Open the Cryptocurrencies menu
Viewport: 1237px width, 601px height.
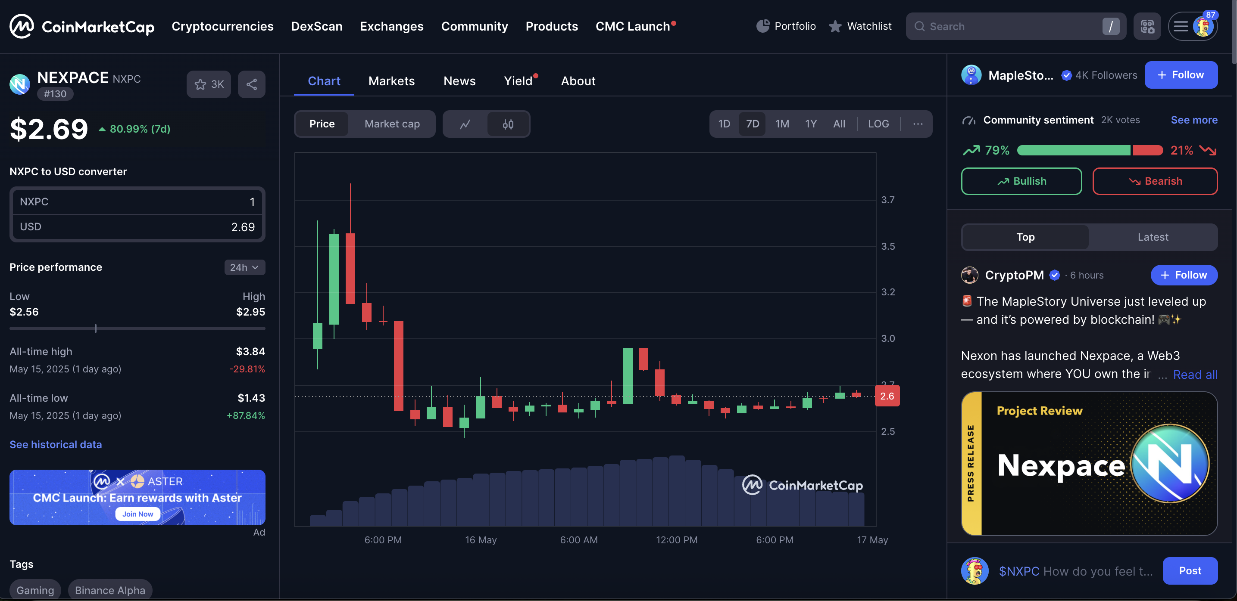pos(222,26)
